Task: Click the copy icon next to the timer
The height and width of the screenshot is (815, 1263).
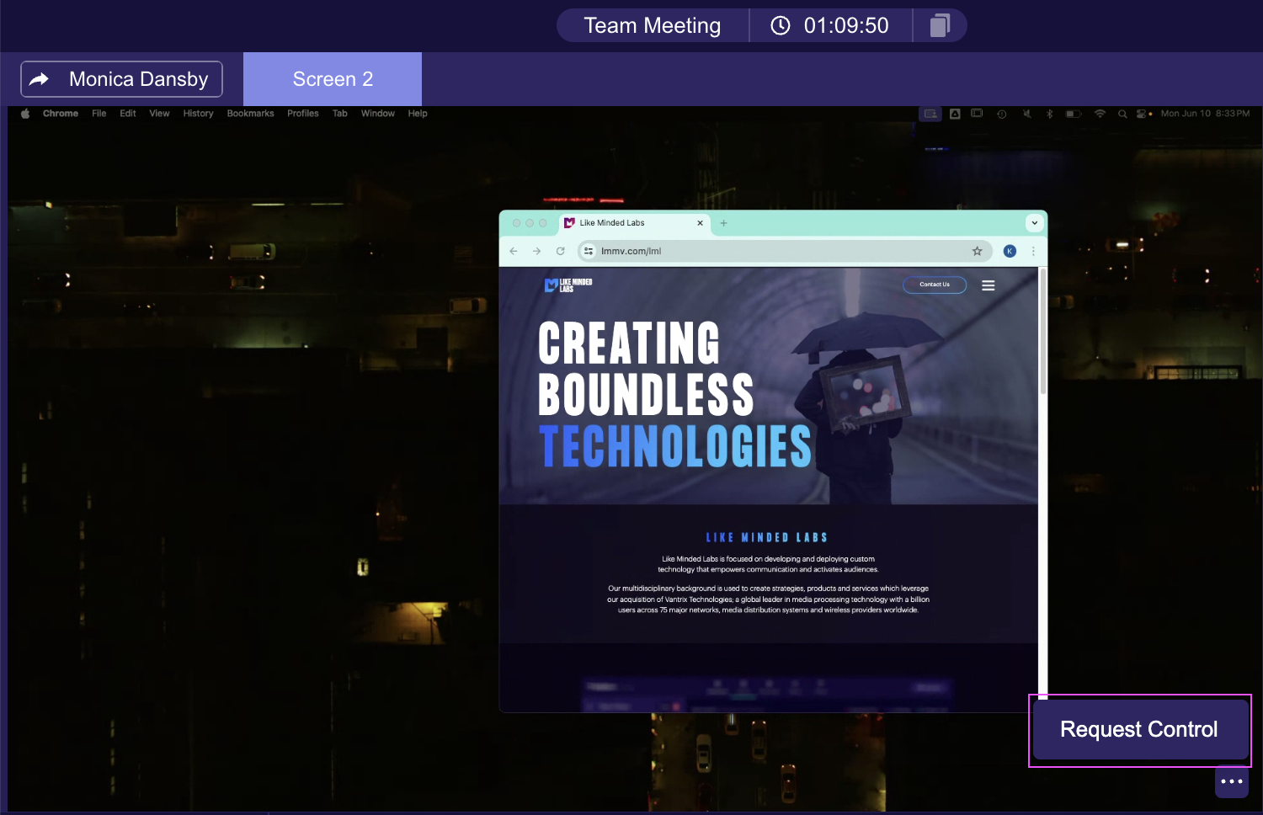Action: [940, 25]
